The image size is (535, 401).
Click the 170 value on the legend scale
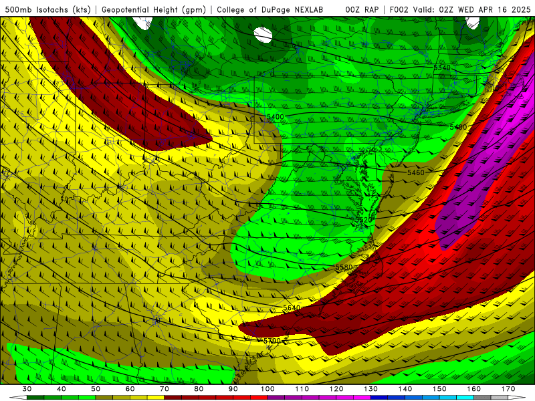pos(508,389)
